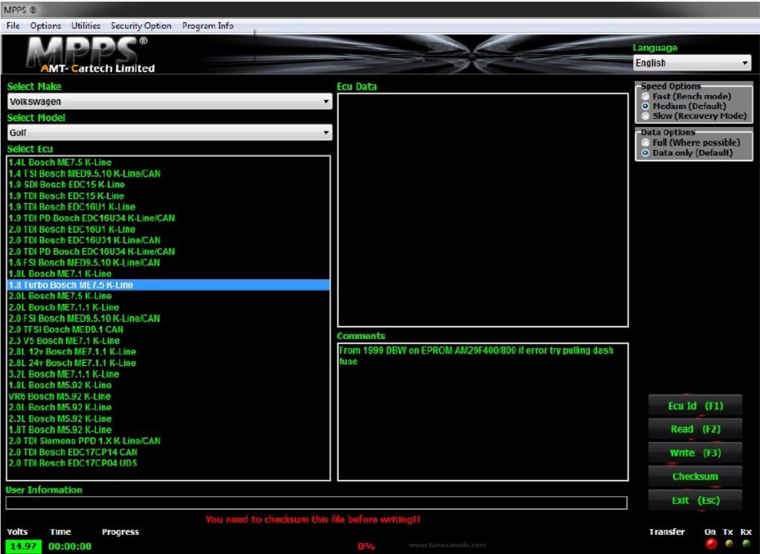Select 2.3L Bosch M5.92 K-Line

point(168,418)
